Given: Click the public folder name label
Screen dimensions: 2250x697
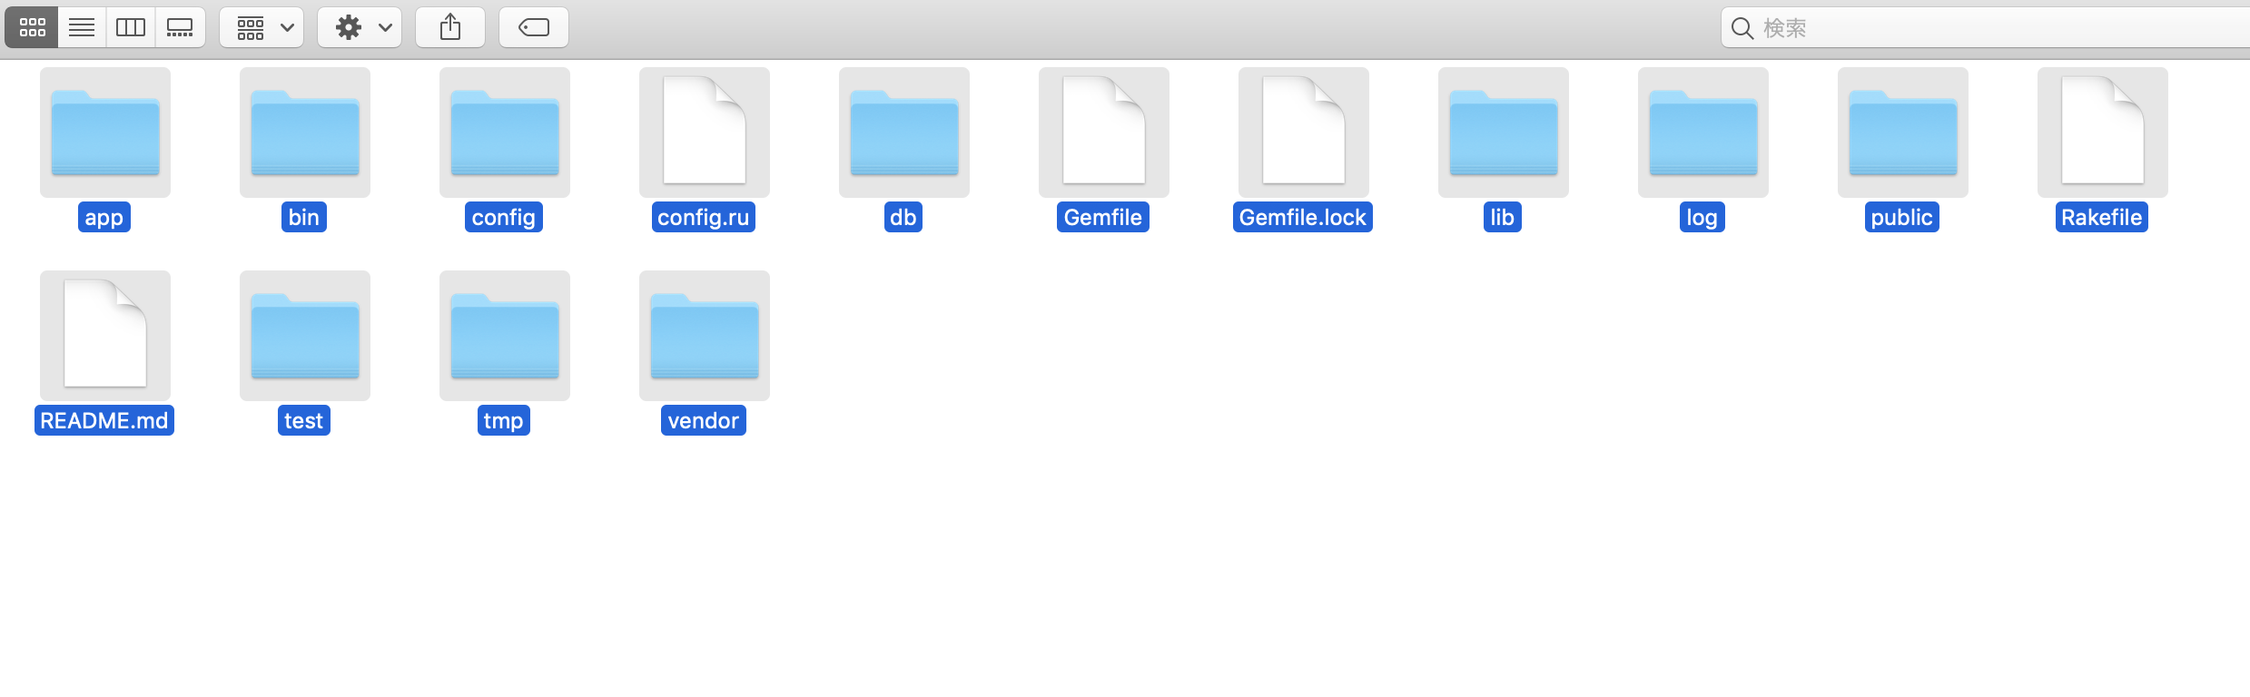Looking at the screenshot, I should pyautogui.click(x=1902, y=217).
